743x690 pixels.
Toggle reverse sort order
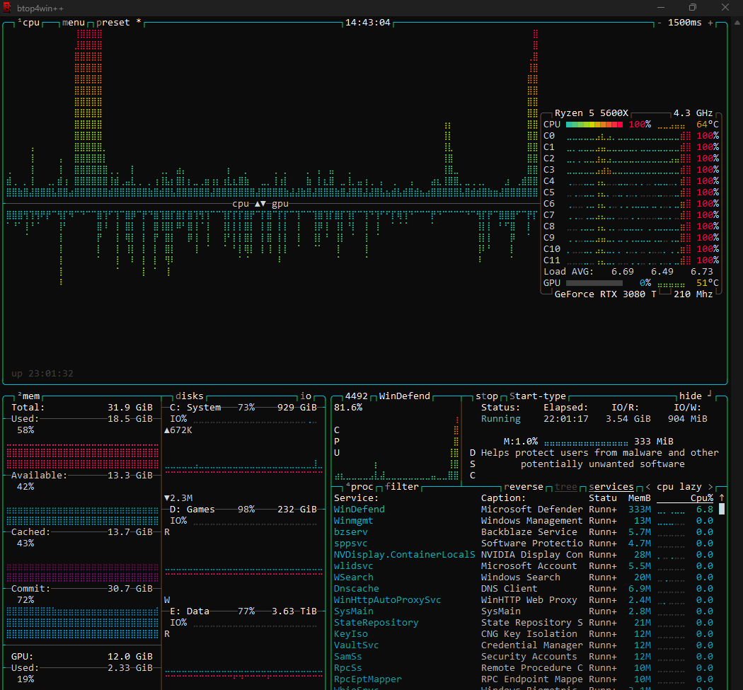coord(524,487)
